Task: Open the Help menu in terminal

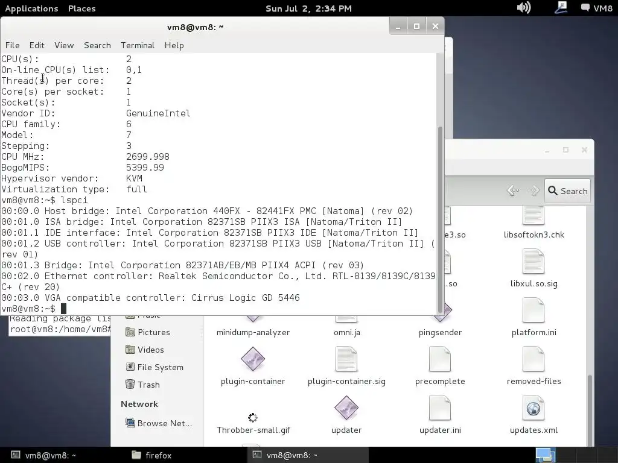Action: point(174,45)
